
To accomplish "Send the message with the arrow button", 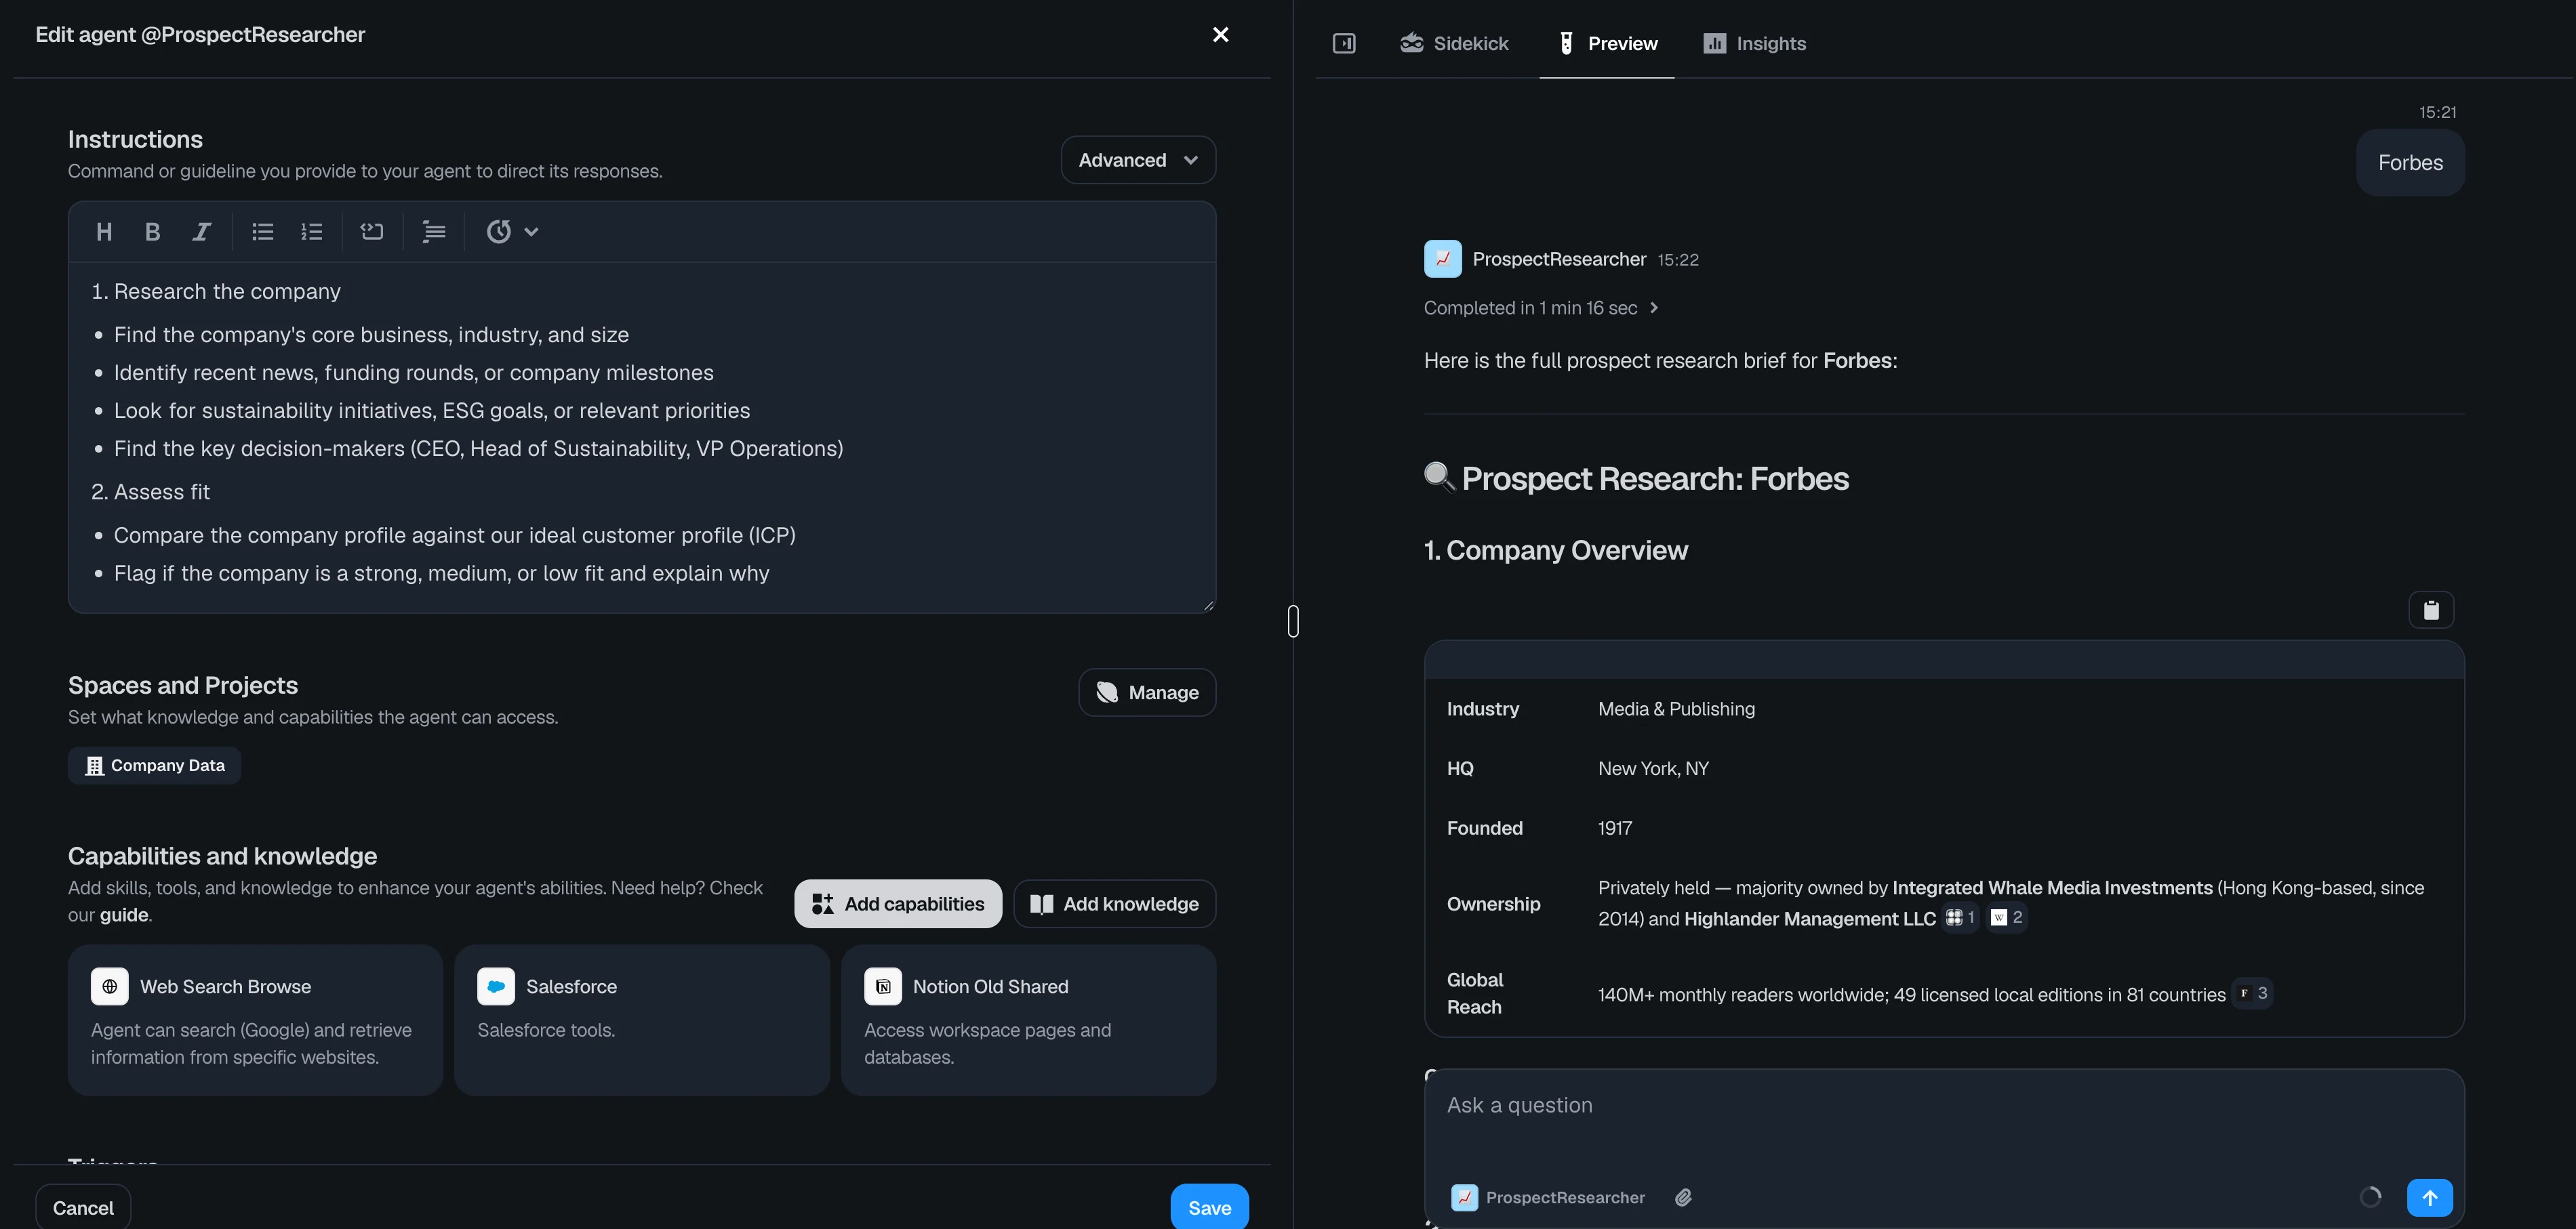I will (2429, 1197).
